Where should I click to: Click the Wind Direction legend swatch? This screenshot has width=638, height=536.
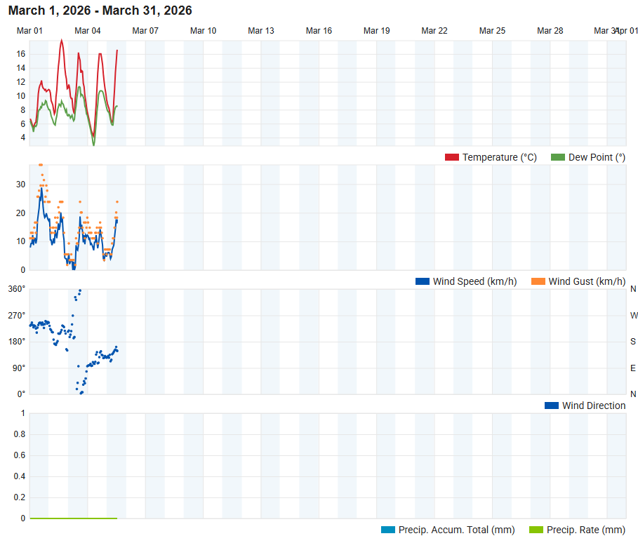tap(552, 406)
